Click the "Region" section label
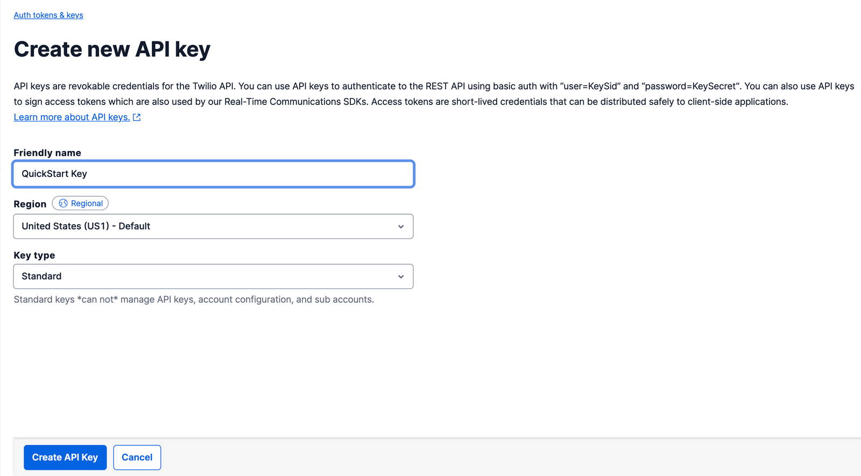The width and height of the screenshot is (861, 476). pos(30,203)
